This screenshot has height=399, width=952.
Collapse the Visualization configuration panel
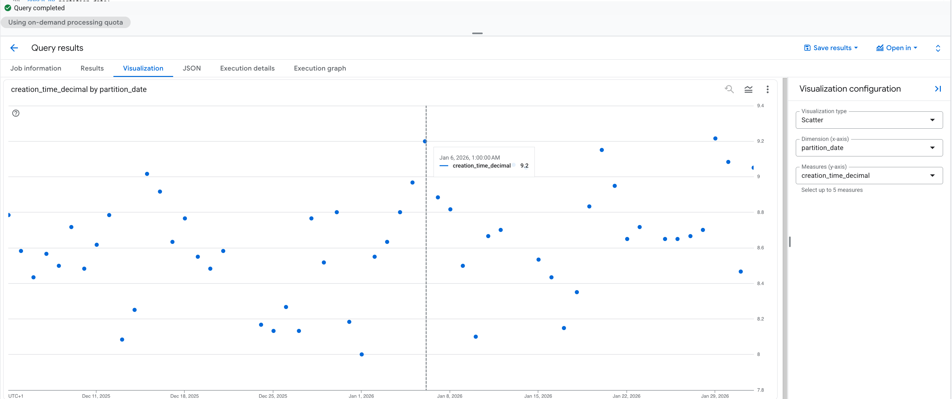(938, 89)
